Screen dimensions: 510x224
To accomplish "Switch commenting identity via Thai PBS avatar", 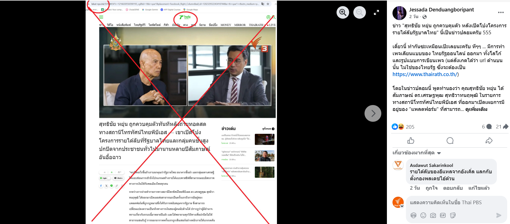I will (x=398, y=202).
